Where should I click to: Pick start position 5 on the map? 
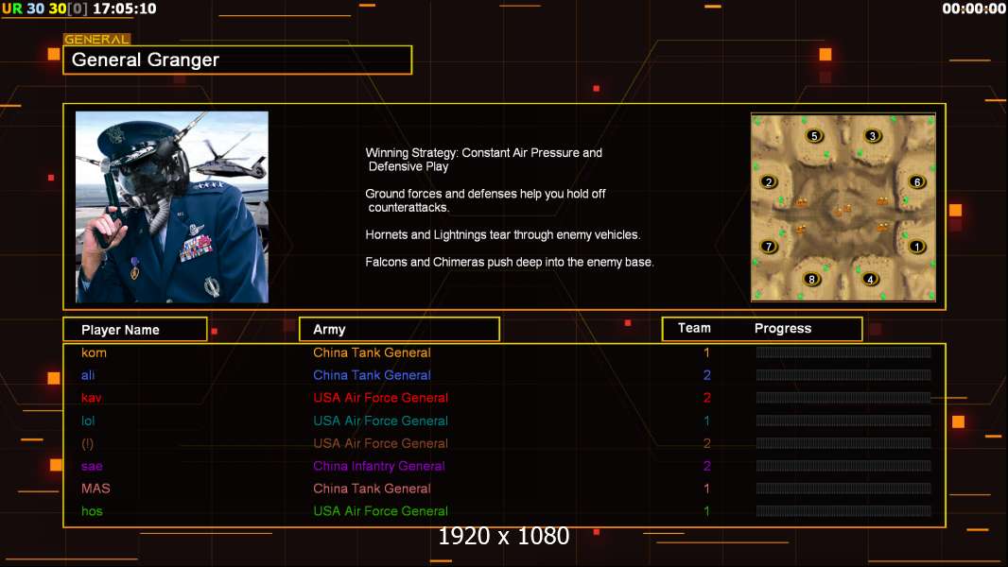tap(814, 135)
